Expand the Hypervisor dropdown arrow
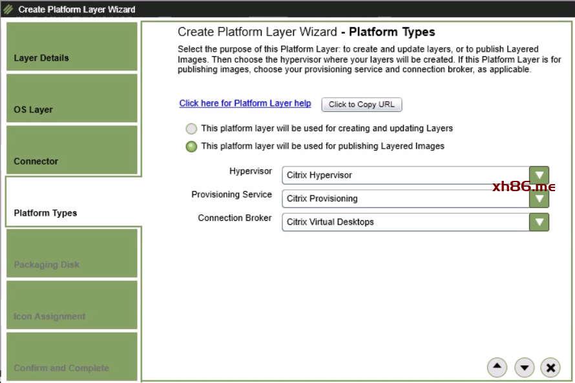Viewport: 575px width, 383px height. click(x=539, y=175)
